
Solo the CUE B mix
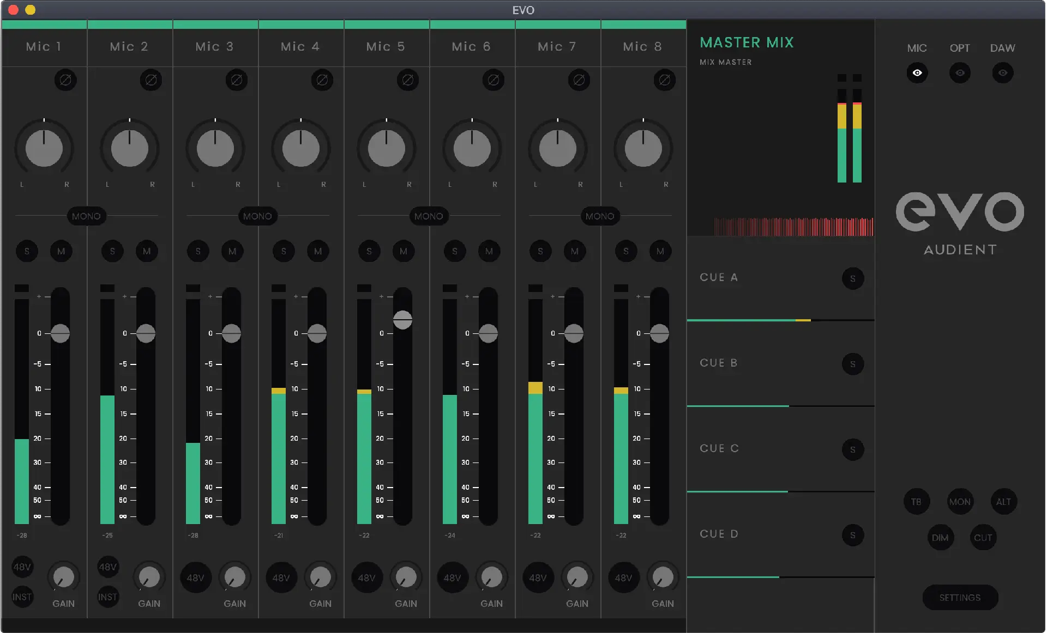853,364
